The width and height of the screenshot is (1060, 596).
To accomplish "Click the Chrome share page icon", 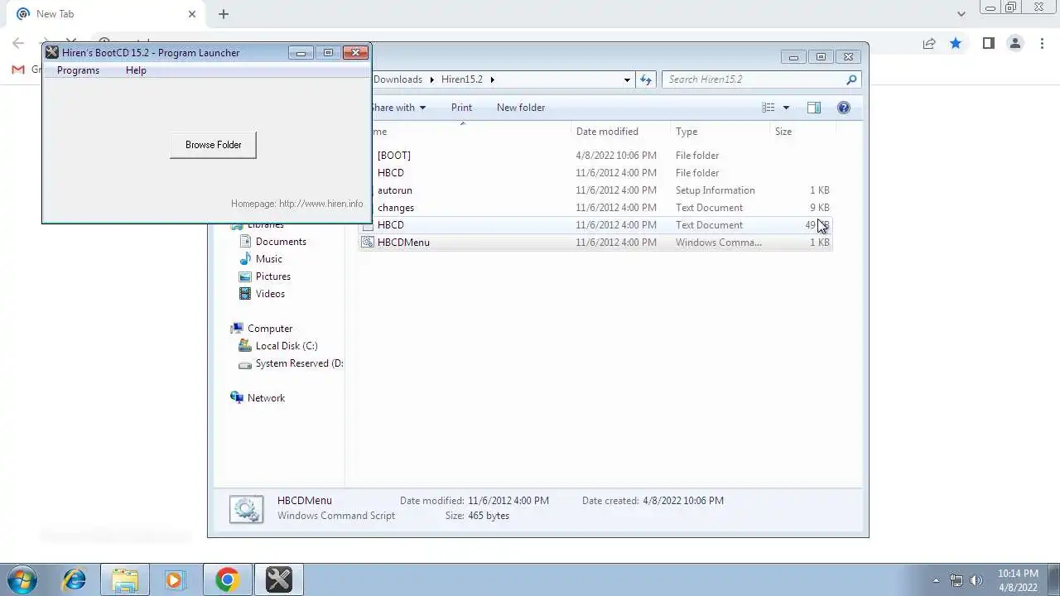I will tap(929, 43).
